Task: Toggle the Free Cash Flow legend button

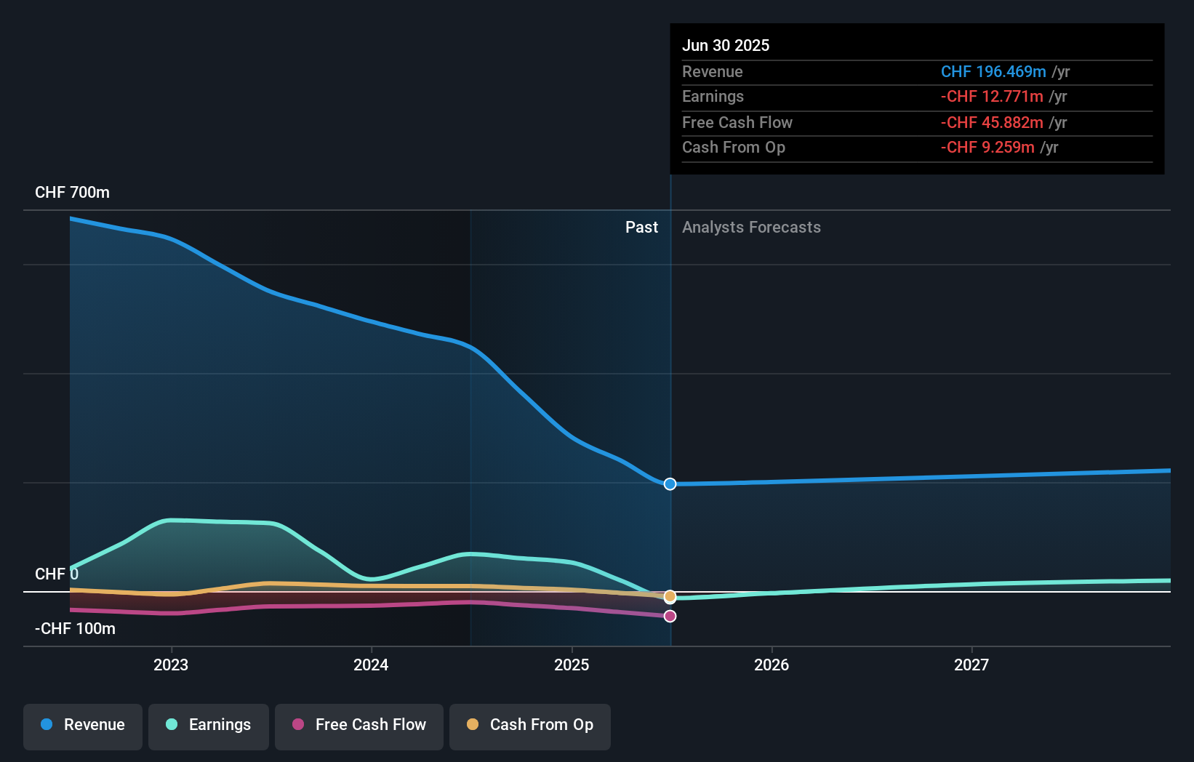Action: (359, 726)
